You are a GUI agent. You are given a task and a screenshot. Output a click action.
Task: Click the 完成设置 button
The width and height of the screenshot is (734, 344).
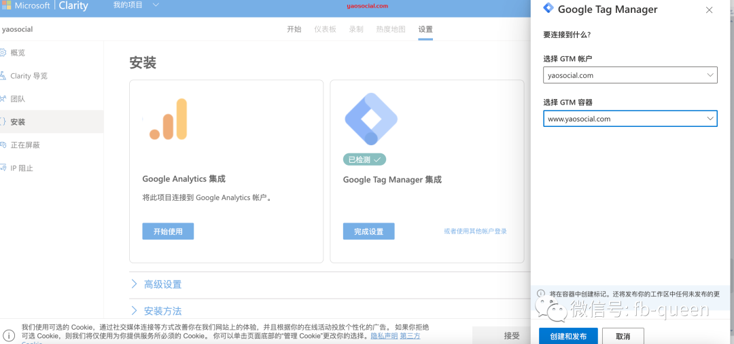click(368, 231)
